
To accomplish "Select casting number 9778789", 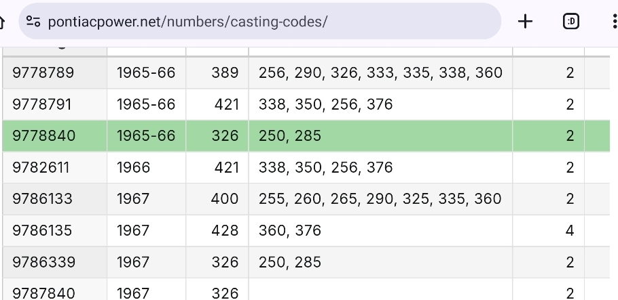I will click(43, 72).
